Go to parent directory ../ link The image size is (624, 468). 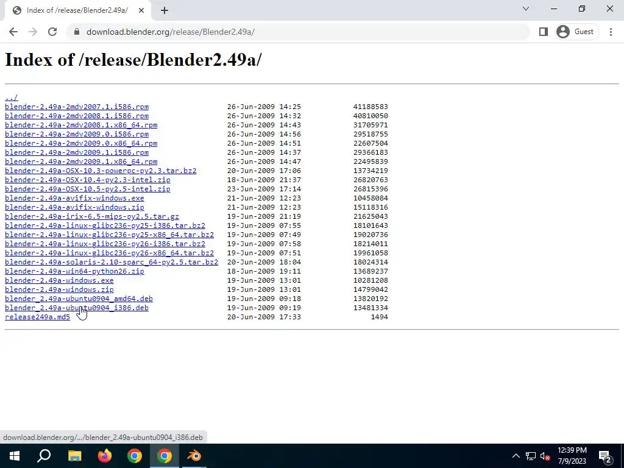coord(11,97)
